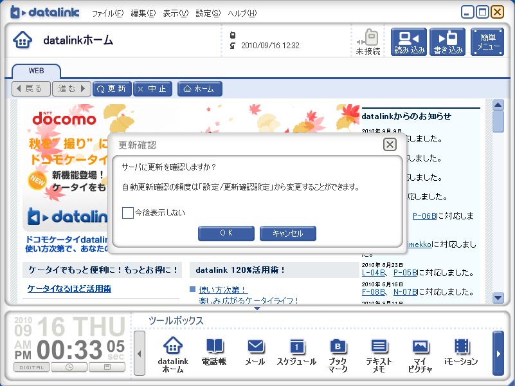515x386 pixels.
Task: Click the datalink logo in the title bar
Action: (44, 12)
